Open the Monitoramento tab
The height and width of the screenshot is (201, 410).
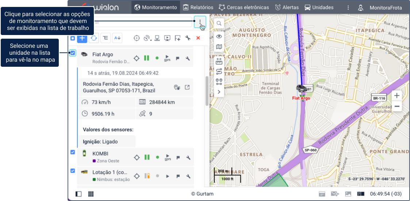click(x=155, y=7)
